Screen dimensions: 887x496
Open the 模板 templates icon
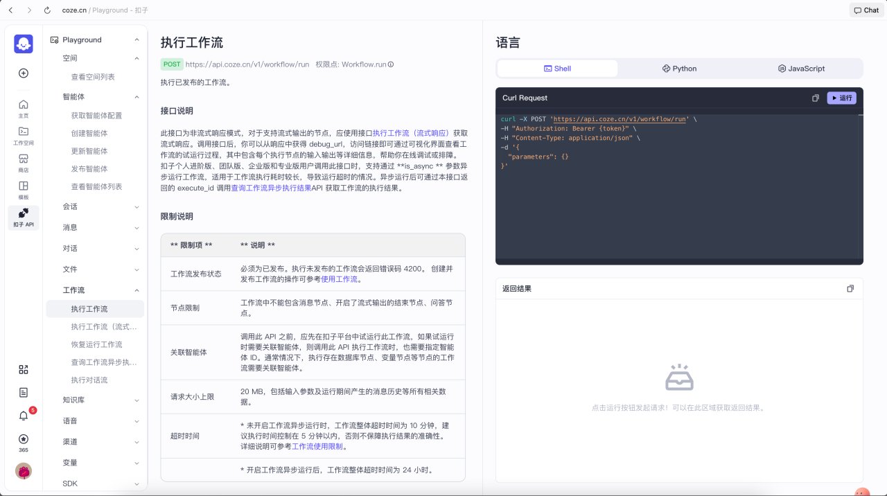[24, 190]
